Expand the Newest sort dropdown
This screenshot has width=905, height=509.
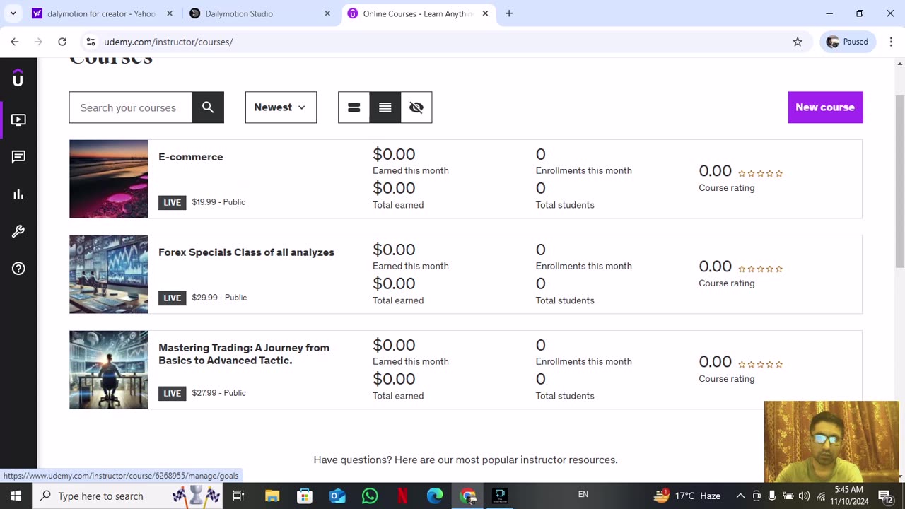(x=281, y=107)
